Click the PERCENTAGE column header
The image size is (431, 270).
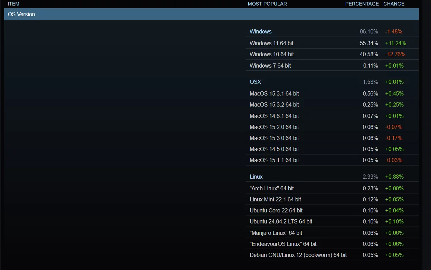click(362, 4)
